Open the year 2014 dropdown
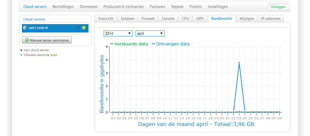Viewport: 310px width, 136px height. pos(118,33)
